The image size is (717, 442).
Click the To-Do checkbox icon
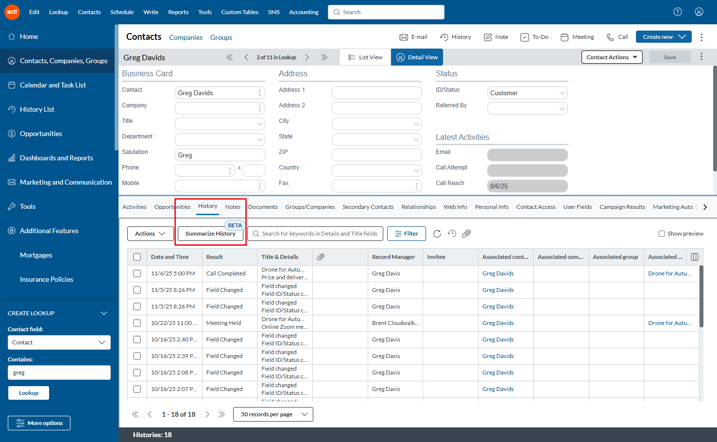[525, 37]
